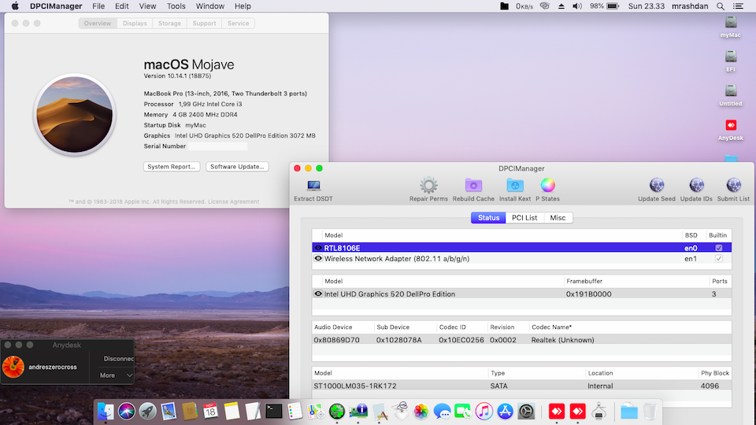Open the Rebuild Cache tool
The height and width of the screenshot is (425, 756).
(x=473, y=187)
